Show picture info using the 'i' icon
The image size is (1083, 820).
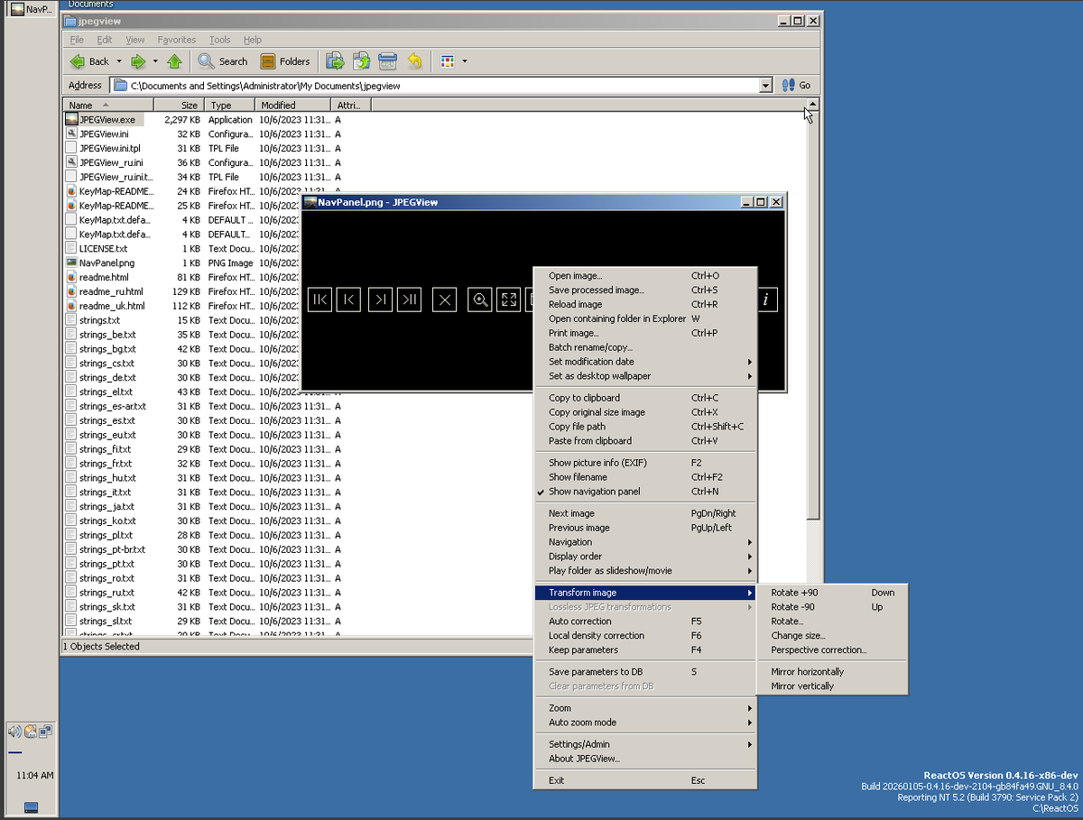[766, 299]
